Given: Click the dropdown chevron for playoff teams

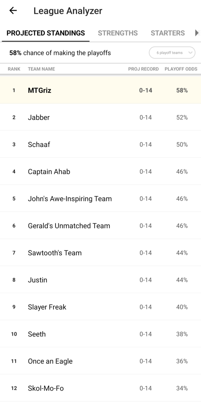Looking at the screenshot, I should click(x=191, y=53).
